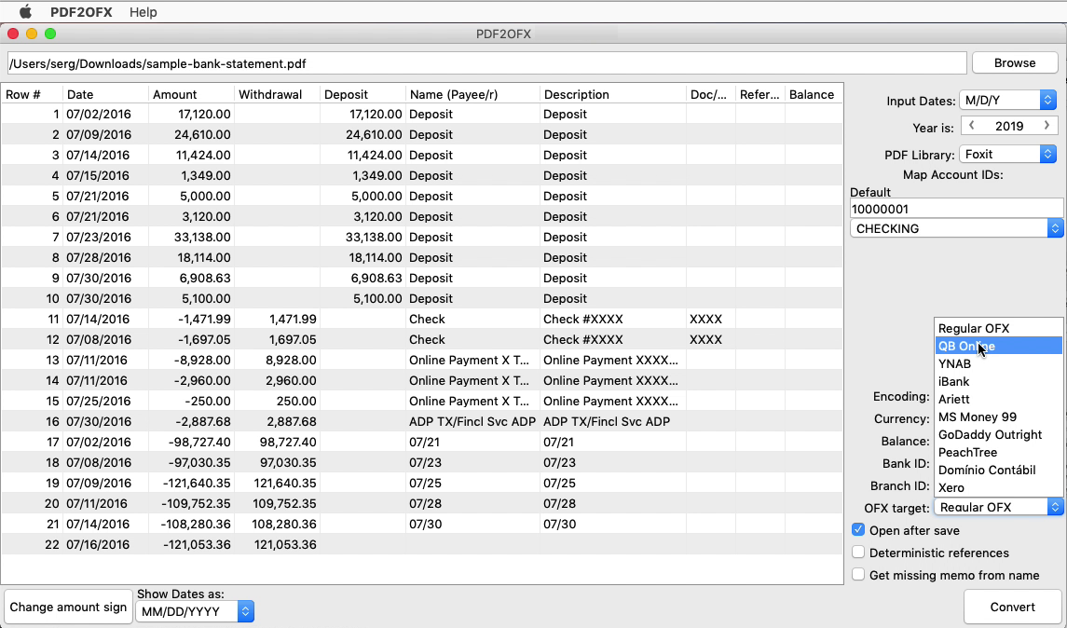
Task: Close the PDF2OFX window
Action: pyautogui.click(x=13, y=34)
